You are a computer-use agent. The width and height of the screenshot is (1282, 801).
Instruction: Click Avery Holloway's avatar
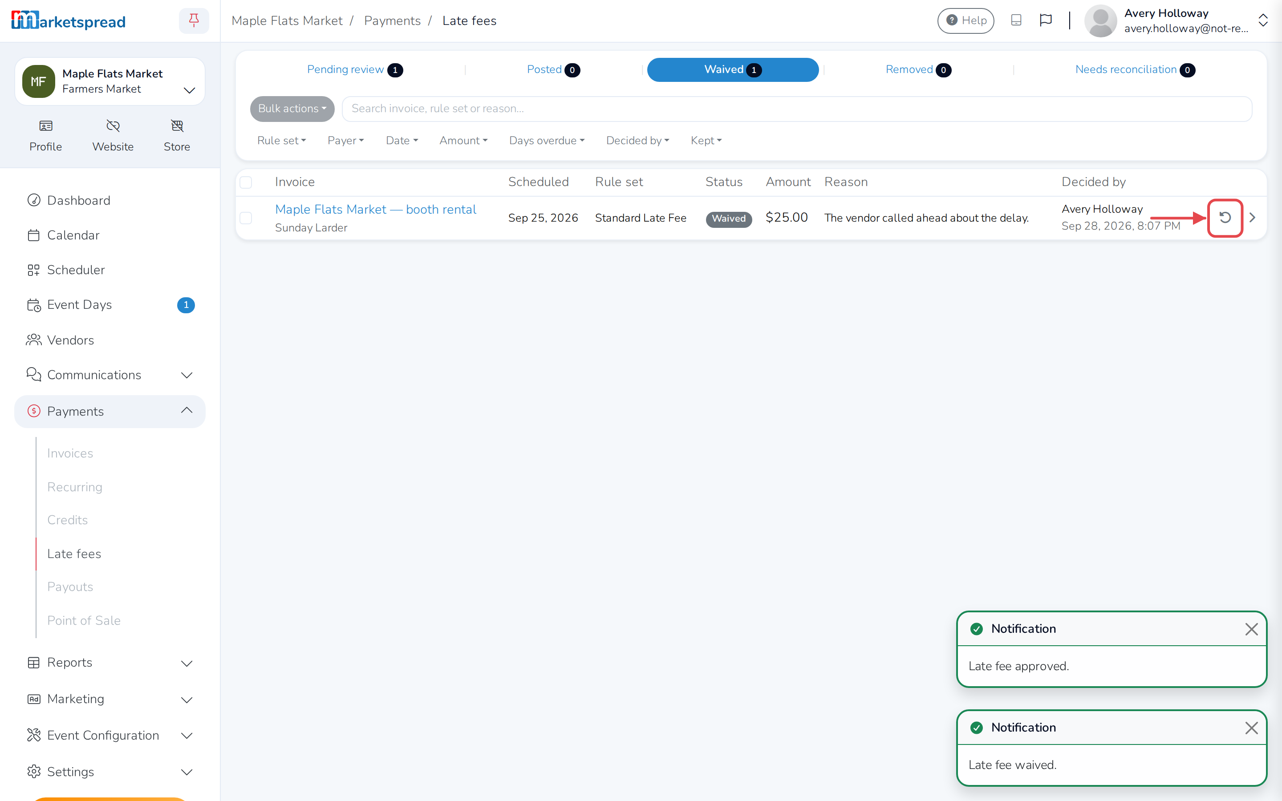pos(1100,20)
